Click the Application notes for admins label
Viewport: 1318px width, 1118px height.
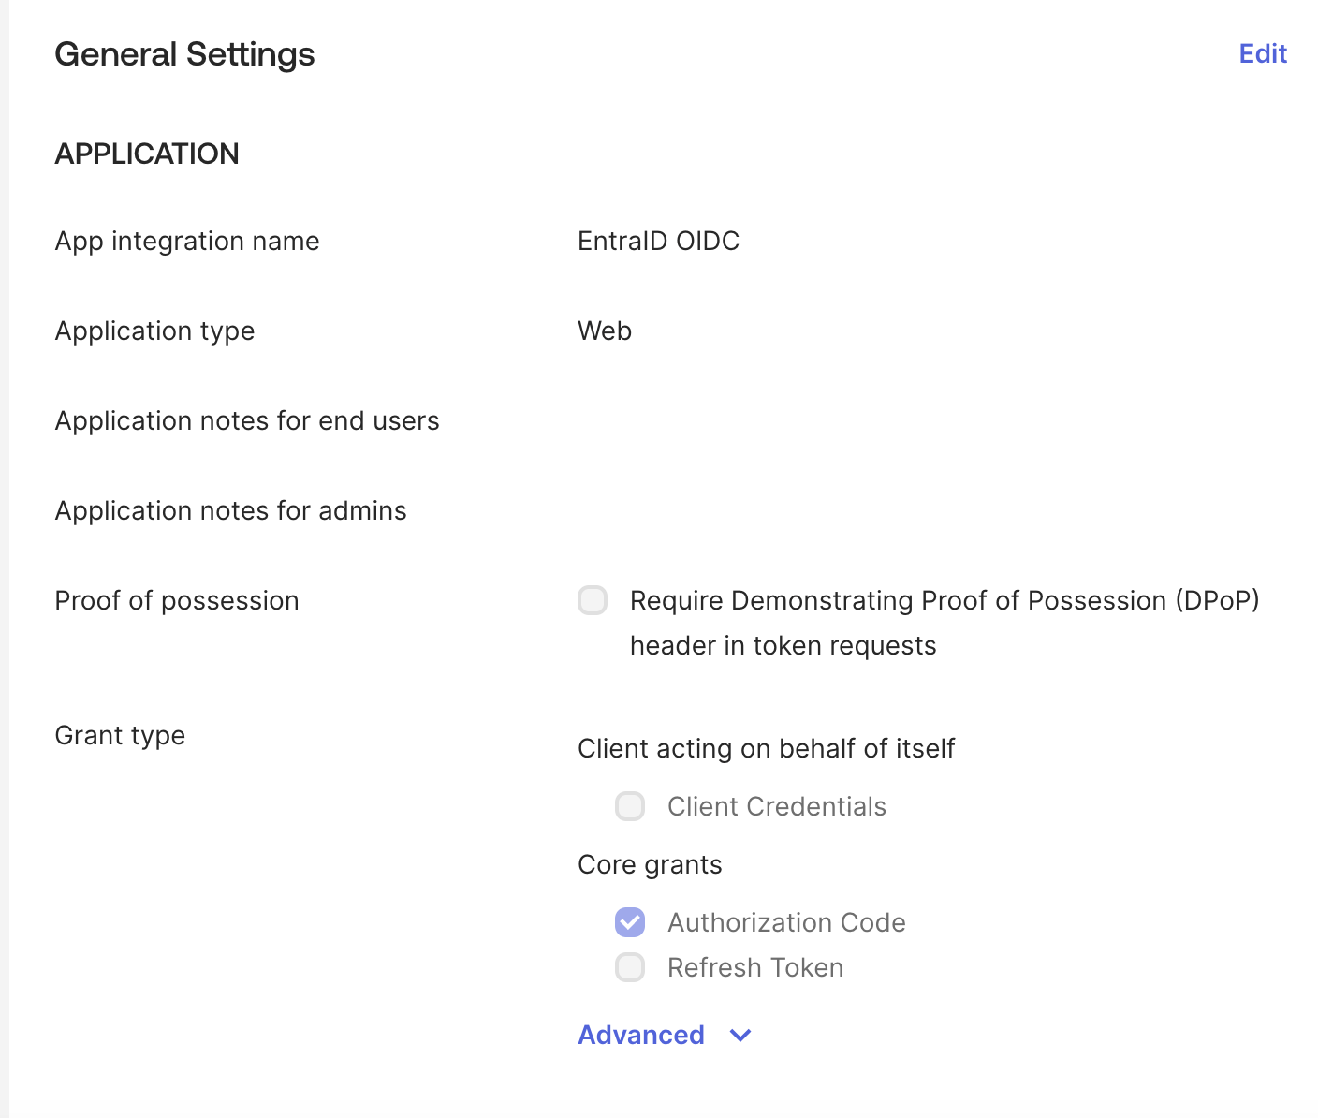pos(230,510)
